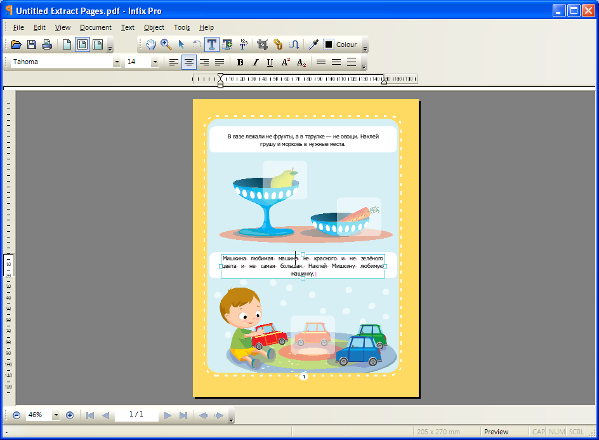Go to first page arrow
Screen dimensions: 599x440
pyautogui.click(x=90, y=415)
